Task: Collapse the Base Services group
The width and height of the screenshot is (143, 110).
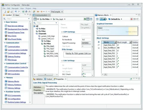Action: pos(4,22)
